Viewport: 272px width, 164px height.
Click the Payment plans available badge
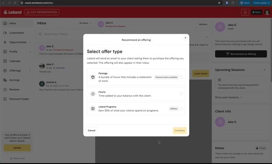(x=166, y=77)
